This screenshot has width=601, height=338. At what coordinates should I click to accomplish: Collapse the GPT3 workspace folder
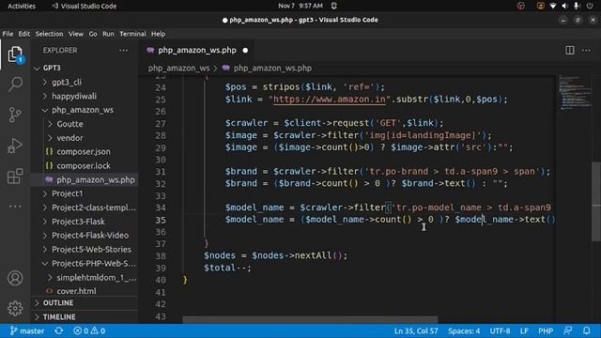coord(37,69)
